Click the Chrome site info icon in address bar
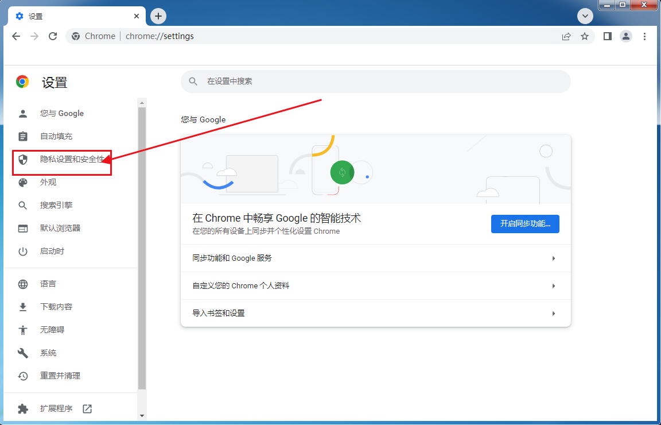Viewport: 661px width, 425px height. (76, 36)
